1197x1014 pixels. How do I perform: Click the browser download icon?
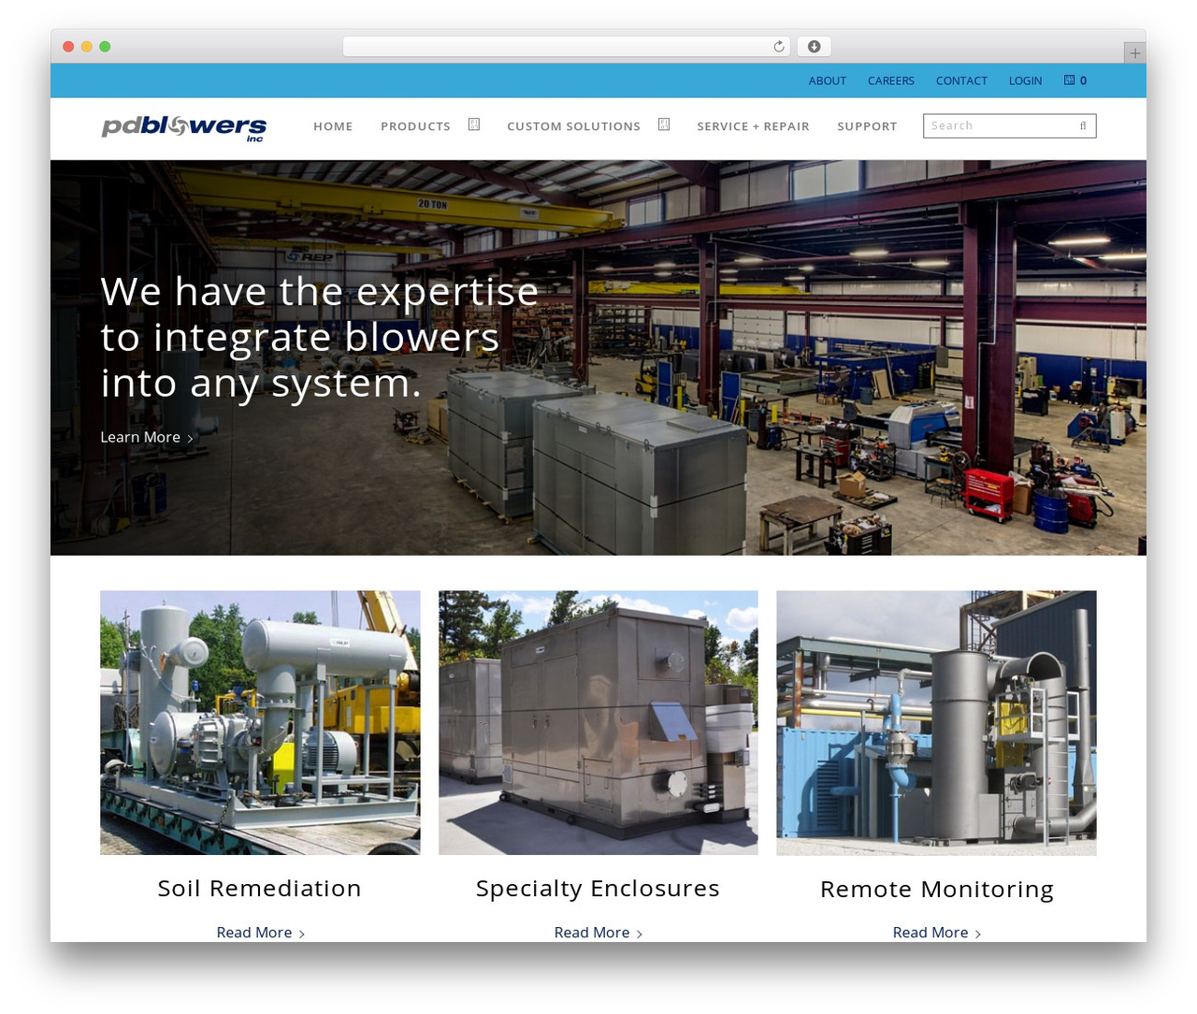tap(814, 47)
